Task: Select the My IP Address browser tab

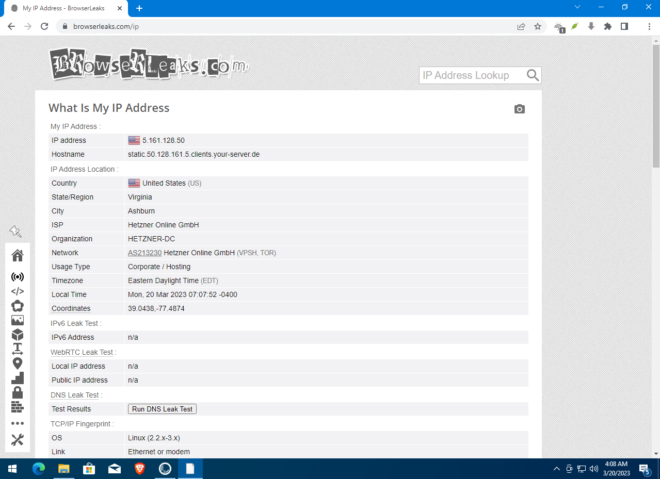Action: tap(66, 9)
